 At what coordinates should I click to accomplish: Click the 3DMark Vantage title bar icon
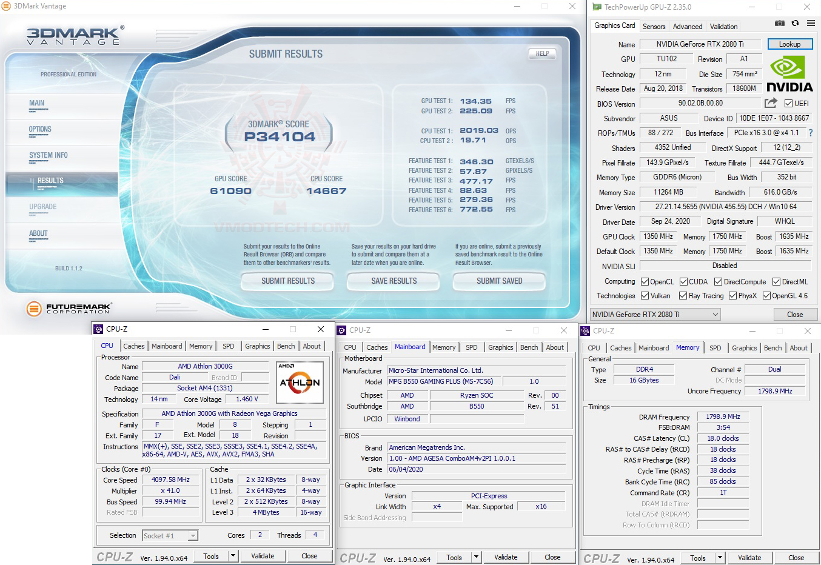tap(6, 6)
